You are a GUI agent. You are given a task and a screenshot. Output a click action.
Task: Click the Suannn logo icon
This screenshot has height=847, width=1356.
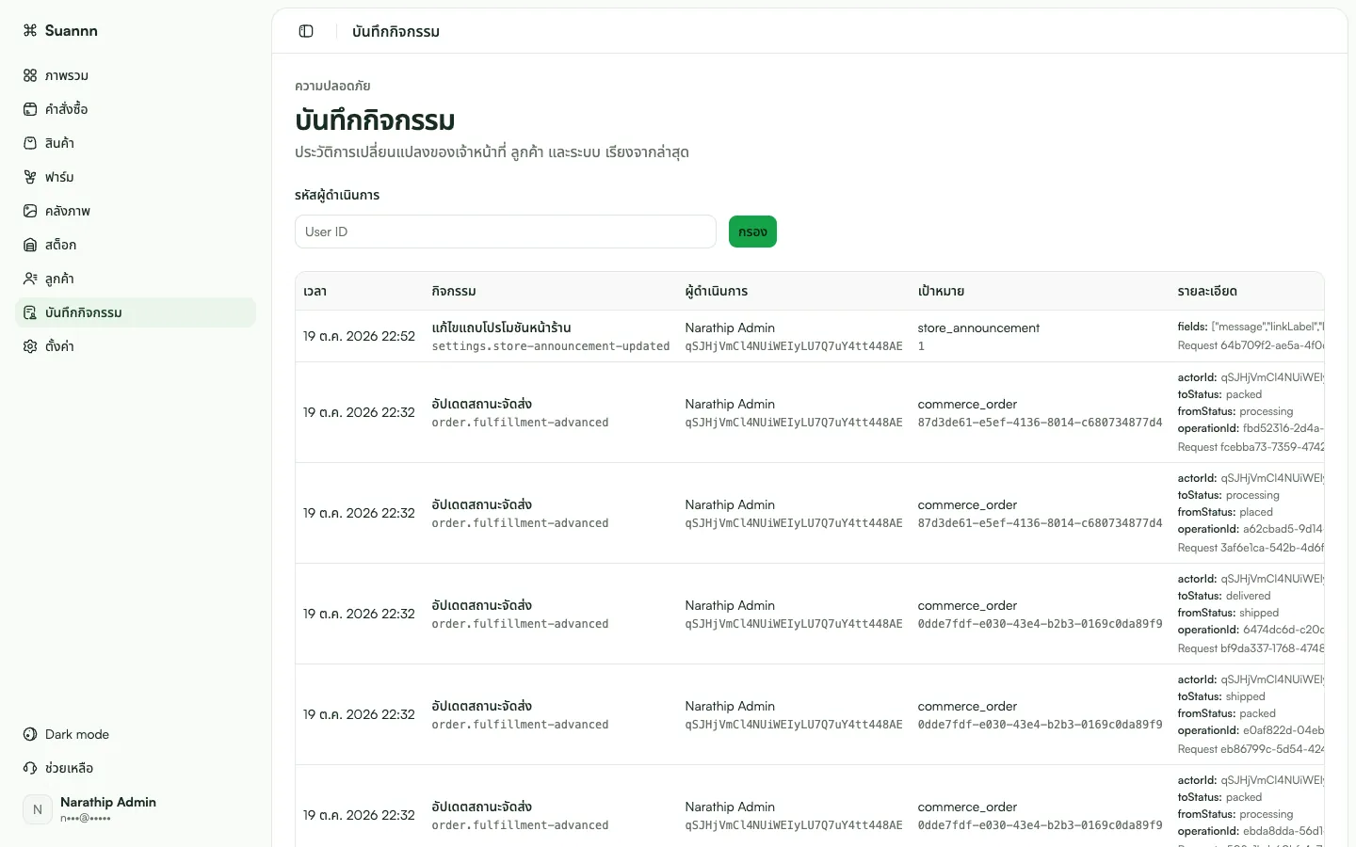tap(30, 30)
